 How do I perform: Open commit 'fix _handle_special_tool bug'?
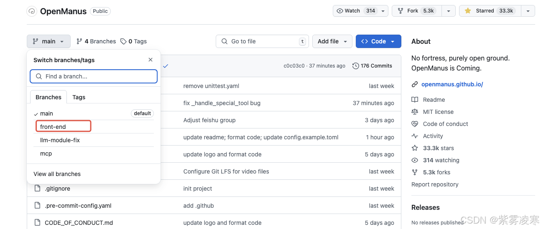pos(222,103)
